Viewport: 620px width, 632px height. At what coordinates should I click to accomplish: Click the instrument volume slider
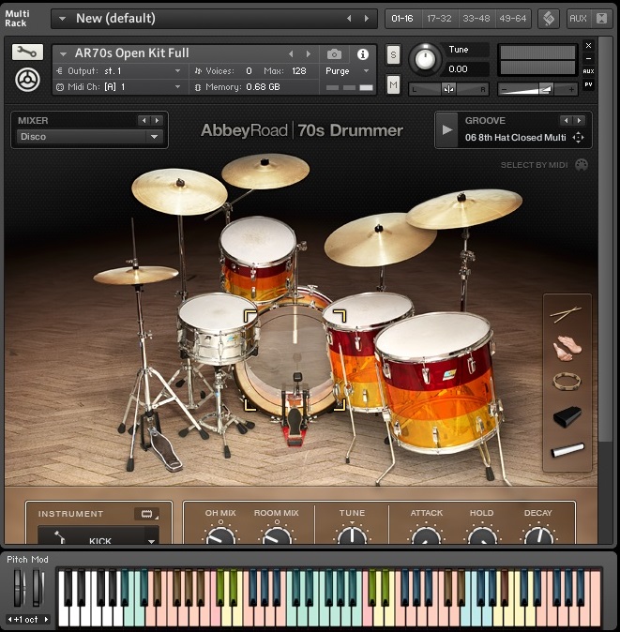click(537, 89)
